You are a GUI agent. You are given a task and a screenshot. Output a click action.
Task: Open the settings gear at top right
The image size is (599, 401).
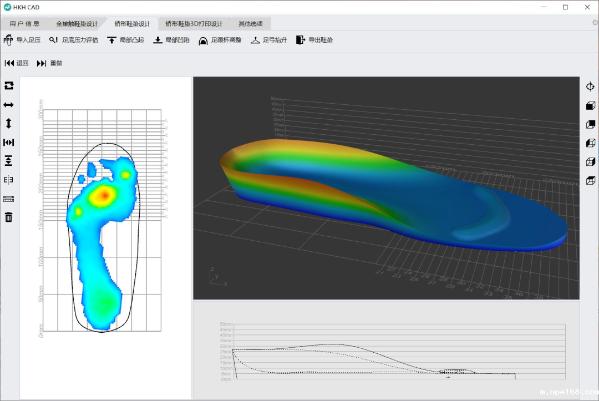click(x=595, y=23)
